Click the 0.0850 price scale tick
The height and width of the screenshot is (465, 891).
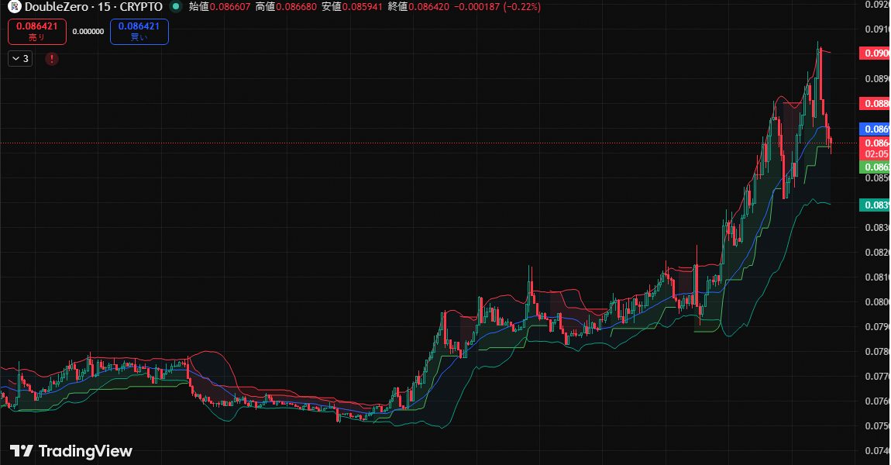coord(877,178)
